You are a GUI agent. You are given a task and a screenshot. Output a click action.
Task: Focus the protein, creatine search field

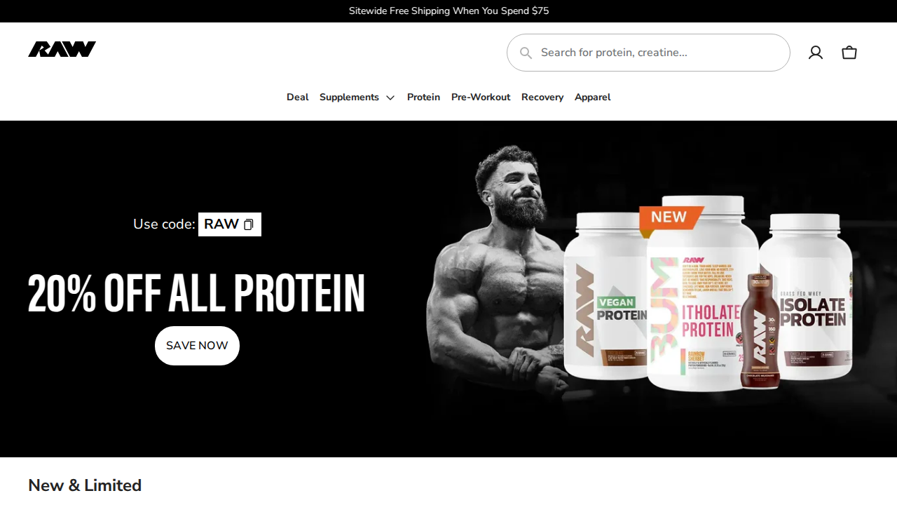point(648,53)
